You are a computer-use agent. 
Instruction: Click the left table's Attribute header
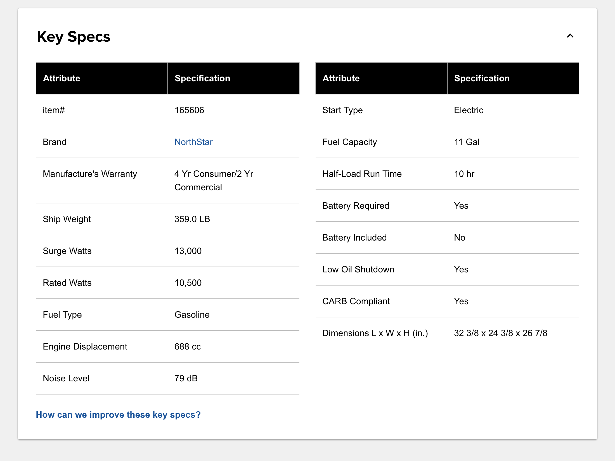62,78
